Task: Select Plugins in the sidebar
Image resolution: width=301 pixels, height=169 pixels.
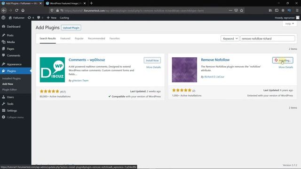Action: click(16, 71)
